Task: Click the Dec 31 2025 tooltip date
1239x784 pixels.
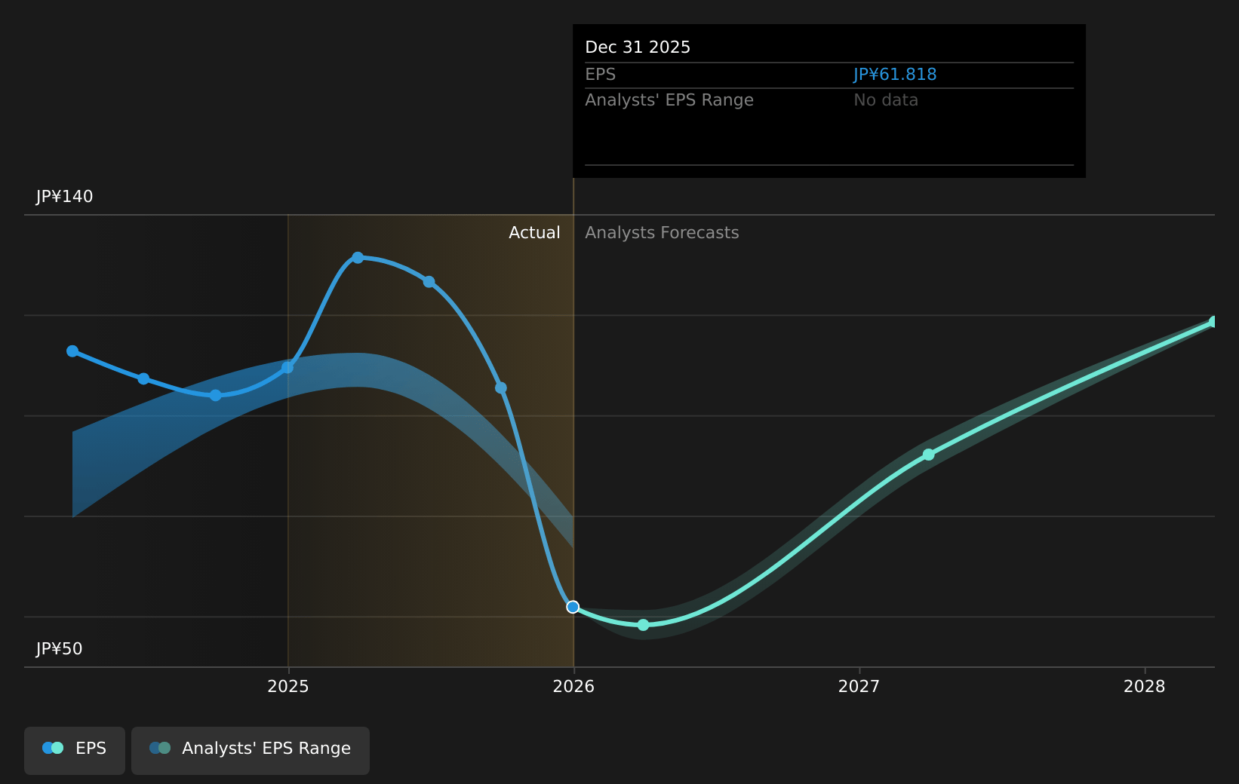Action: click(x=638, y=47)
